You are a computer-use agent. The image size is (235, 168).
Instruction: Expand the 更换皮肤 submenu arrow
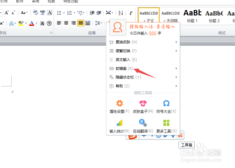pyautogui.click(x=176, y=42)
